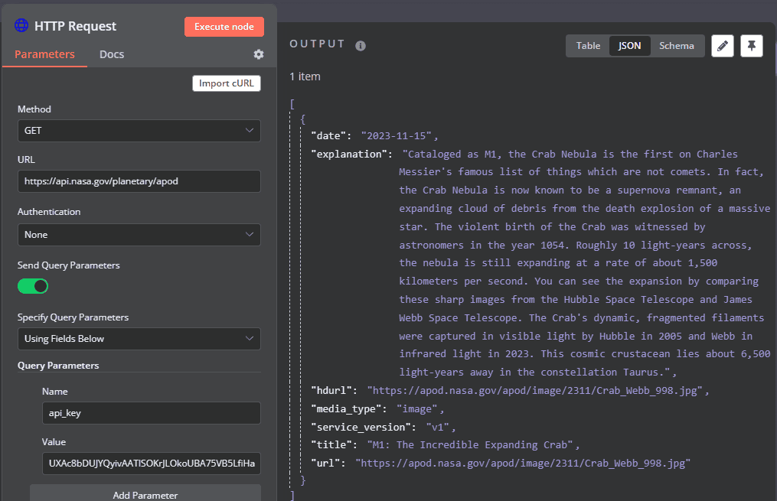777x501 pixels.
Task: Click the Add Parameter button
Action: (144, 494)
